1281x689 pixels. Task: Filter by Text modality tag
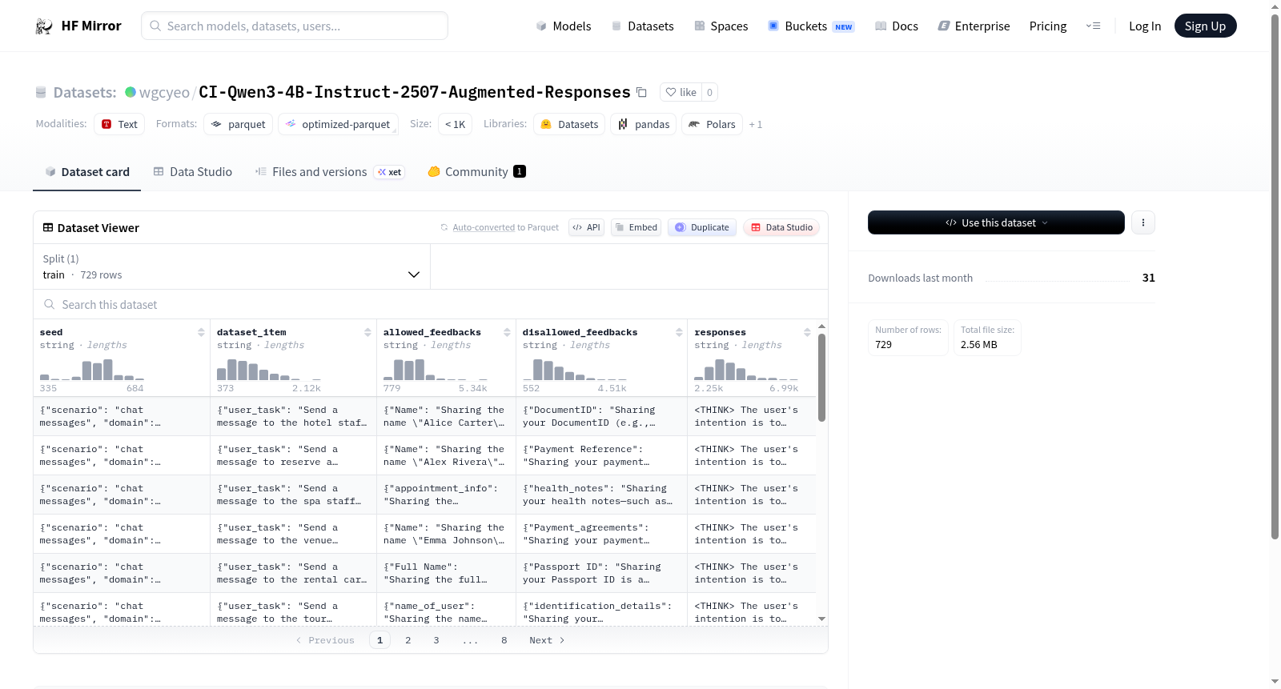(119, 124)
